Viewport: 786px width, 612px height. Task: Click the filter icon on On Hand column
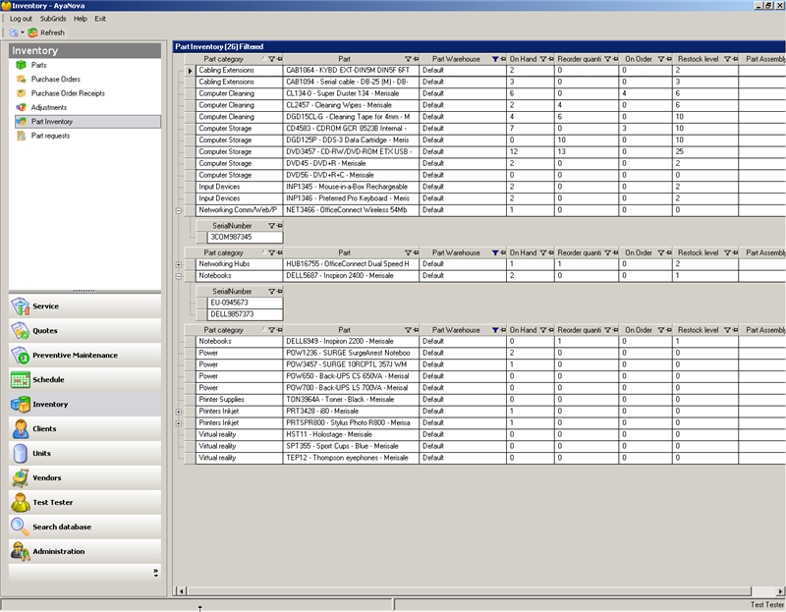(x=543, y=59)
